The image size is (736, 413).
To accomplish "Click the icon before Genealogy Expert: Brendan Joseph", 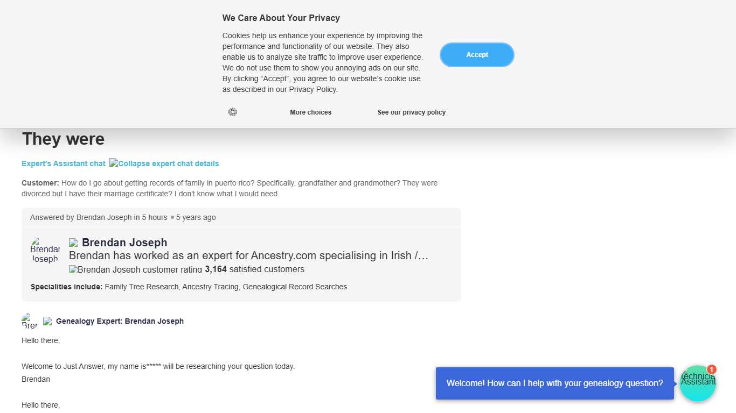I will (47, 321).
